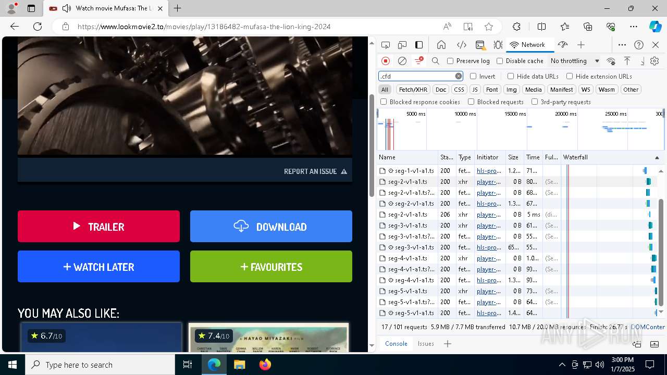Open the Windows Start menu
This screenshot has width=667, height=375.
[x=12, y=365]
